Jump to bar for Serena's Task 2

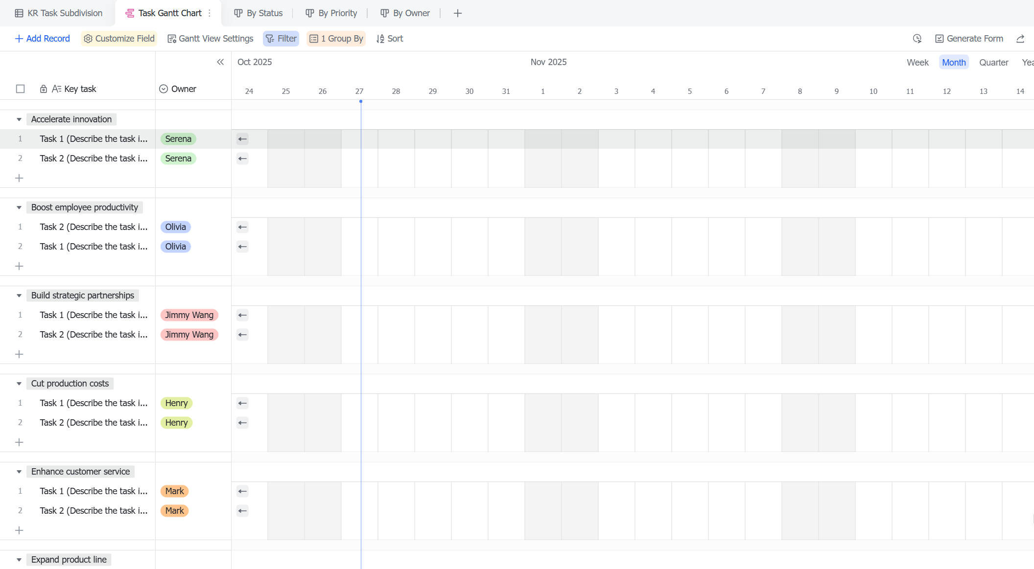pyautogui.click(x=242, y=159)
